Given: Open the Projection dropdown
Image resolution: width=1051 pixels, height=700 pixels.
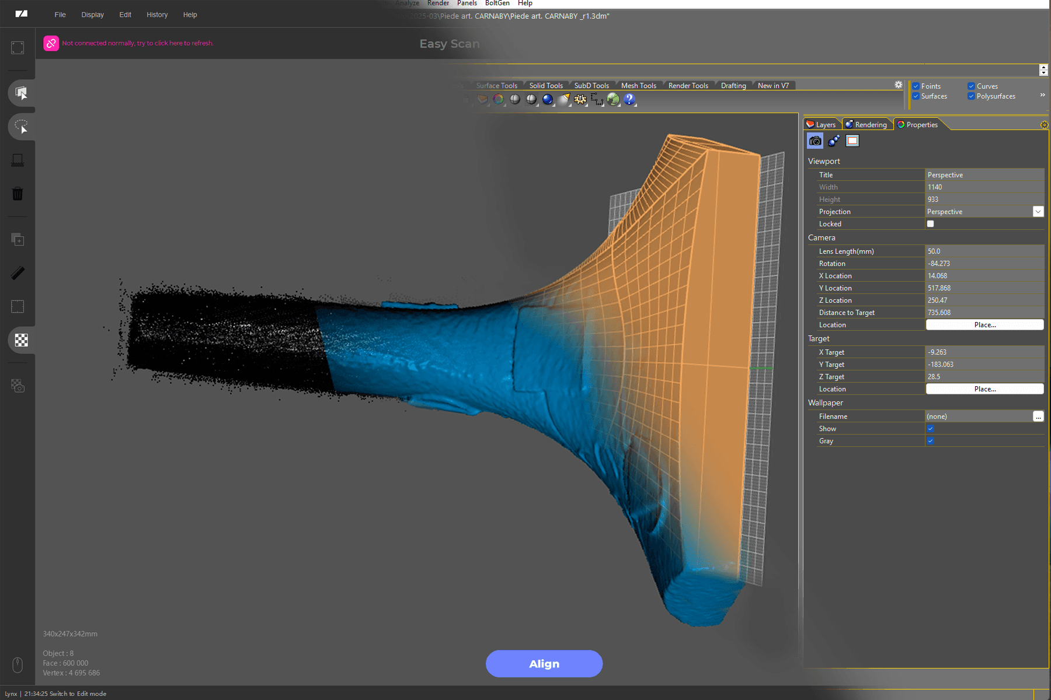Looking at the screenshot, I should click(x=1038, y=212).
